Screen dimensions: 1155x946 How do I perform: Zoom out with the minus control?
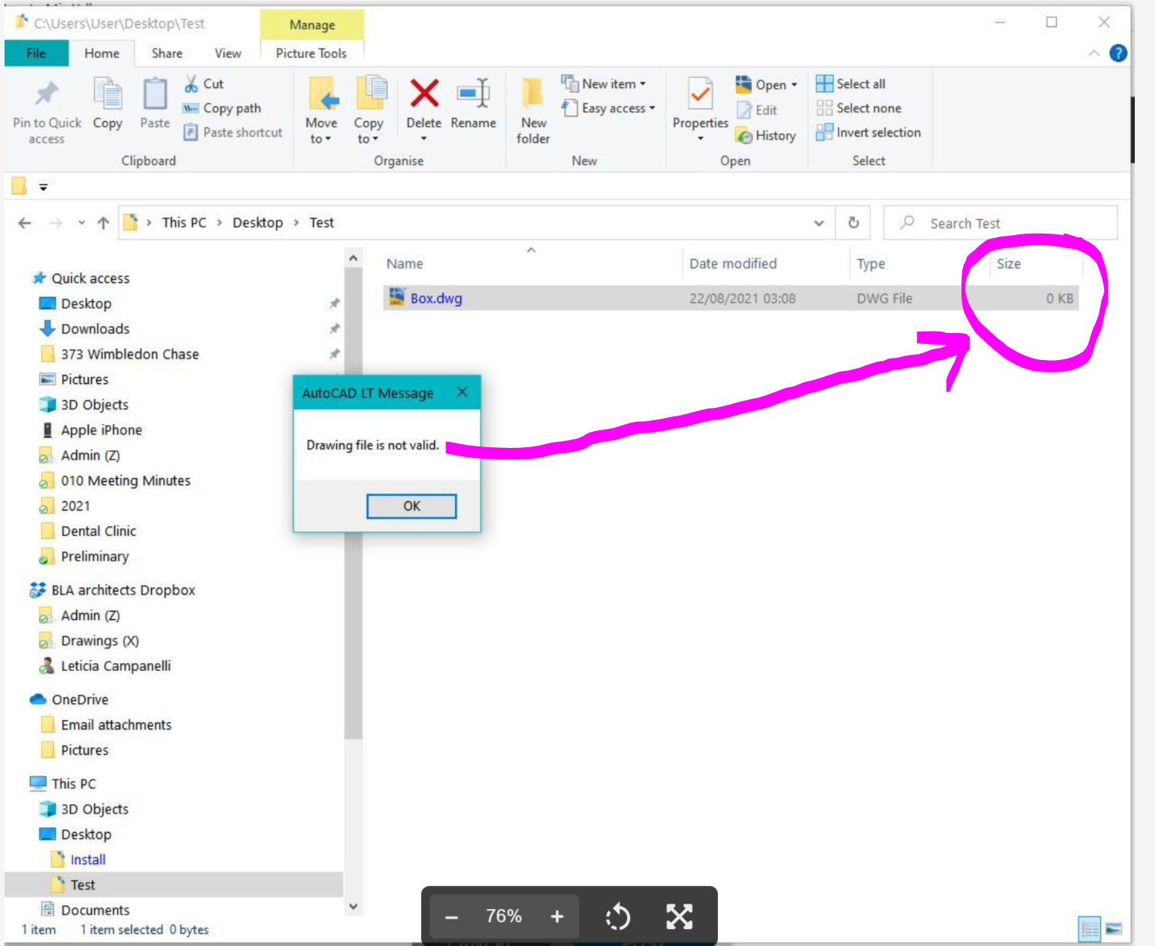(x=451, y=916)
